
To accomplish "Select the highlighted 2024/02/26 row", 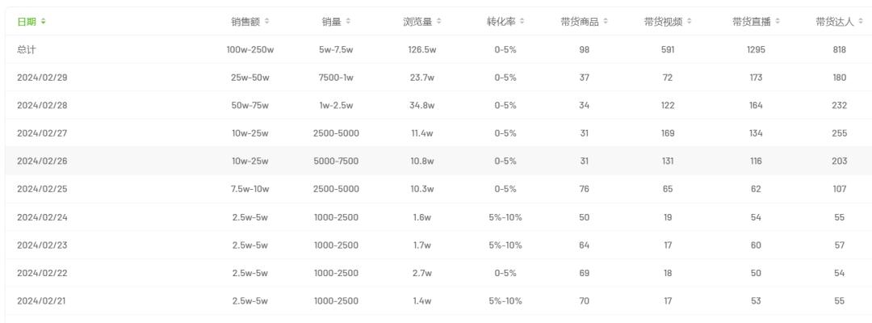I will [x=438, y=161].
